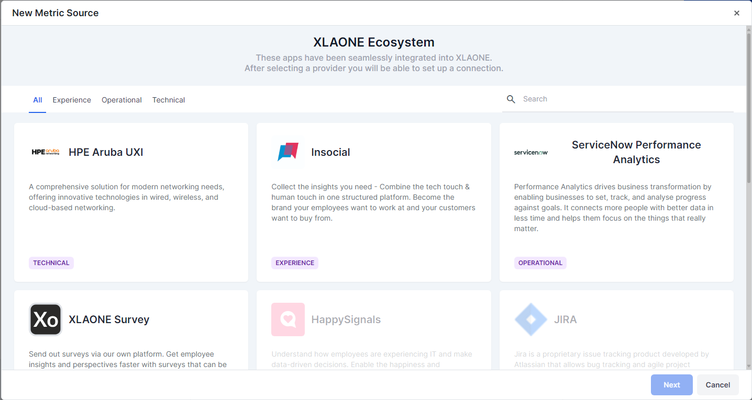Switch to the All tab

pos(38,100)
